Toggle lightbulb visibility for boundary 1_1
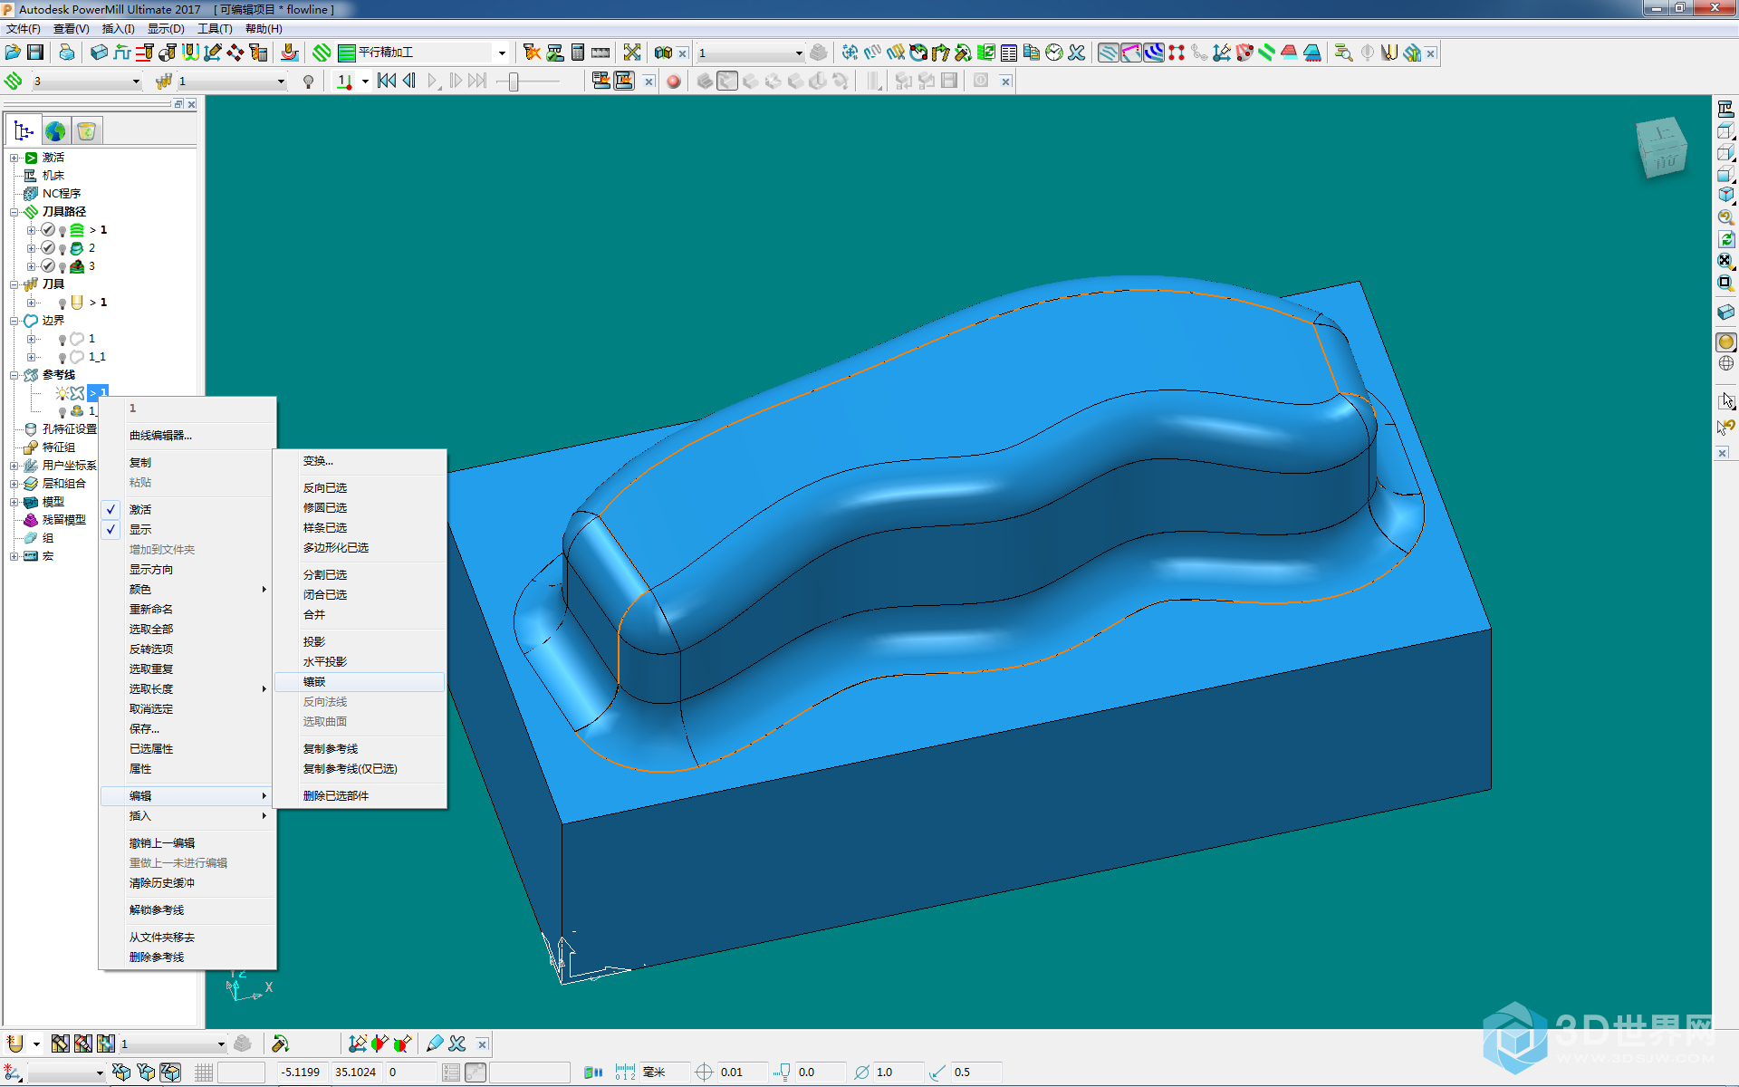 (x=62, y=358)
